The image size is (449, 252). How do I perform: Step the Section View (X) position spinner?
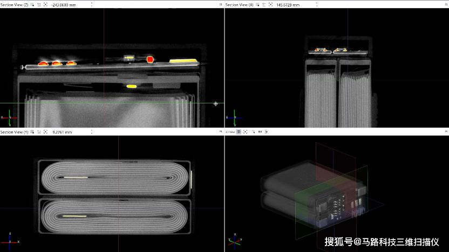pos(317,5)
